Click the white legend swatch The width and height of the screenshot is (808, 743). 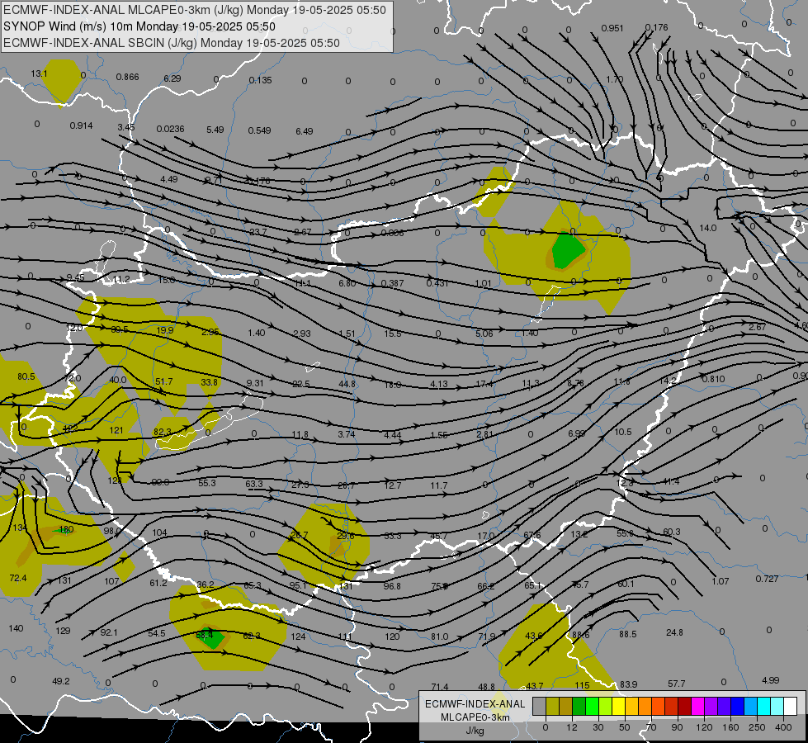(x=790, y=706)
